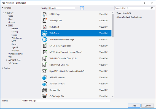The width and height of the screenshot is (156, 109).
Task: Click the Search (Ctrl+E) box
Action: 133,8
